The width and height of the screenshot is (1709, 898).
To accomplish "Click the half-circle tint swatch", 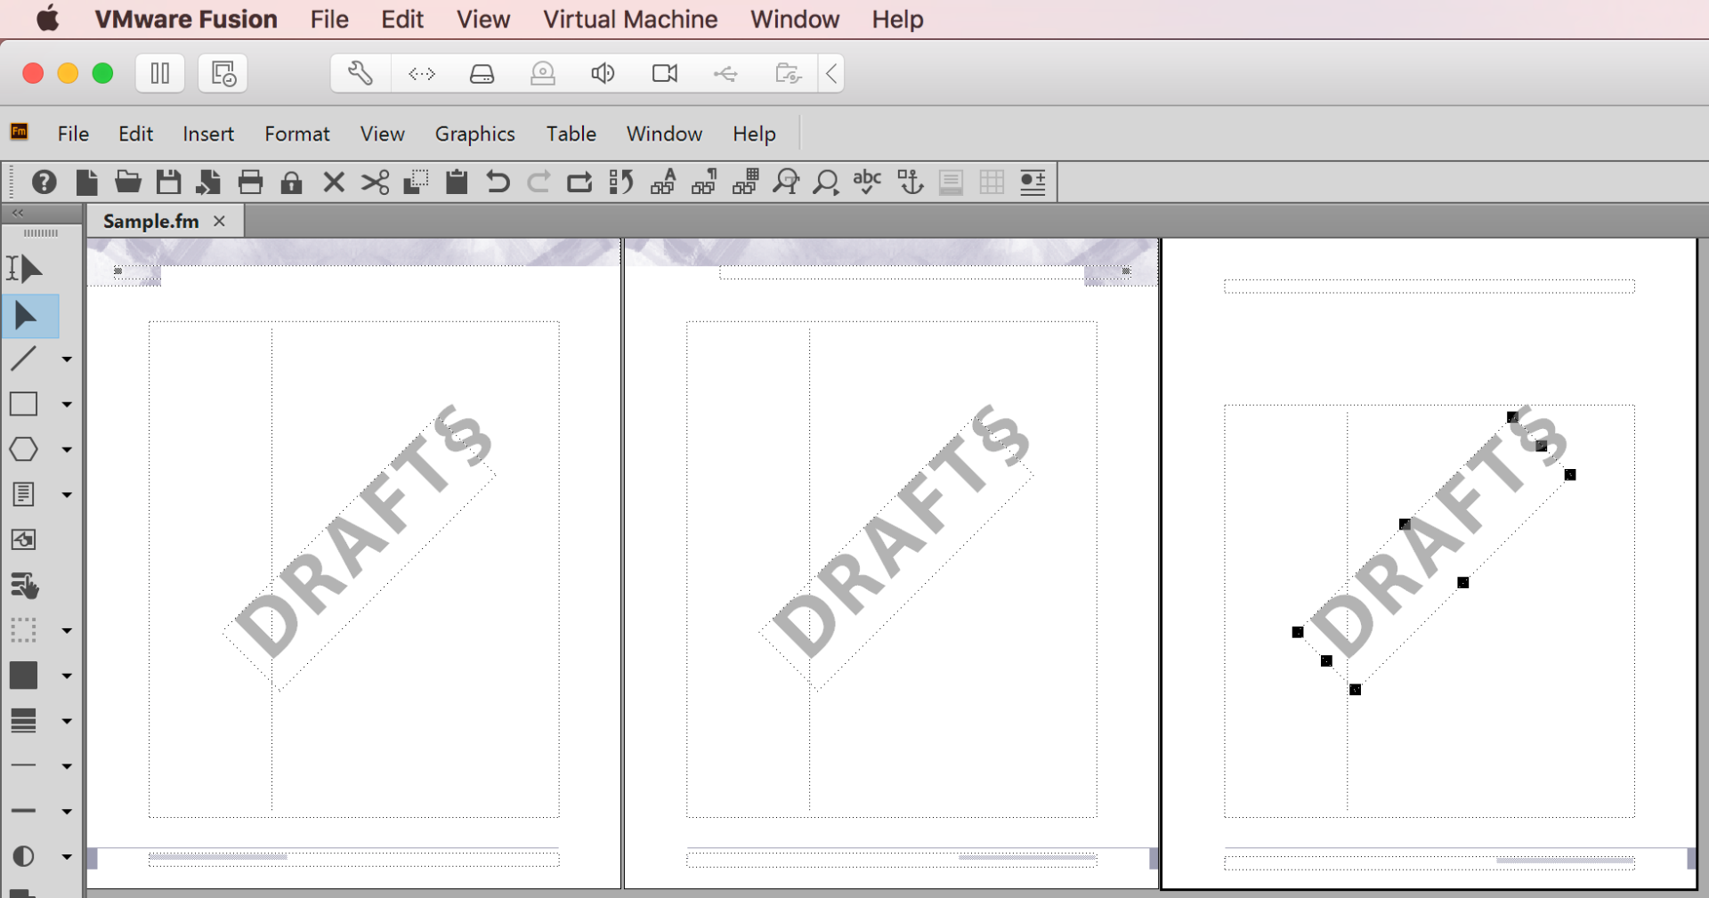I will point(23,856).
